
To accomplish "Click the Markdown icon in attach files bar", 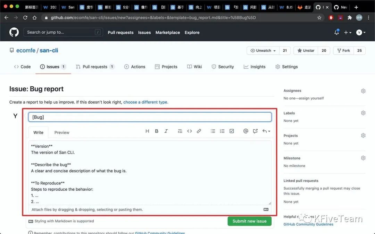I will 266,209.
